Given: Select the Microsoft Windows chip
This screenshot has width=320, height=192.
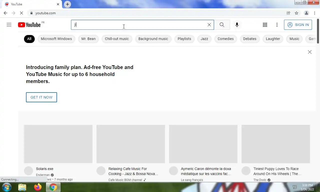Looking at the screenshot, I should (56, 39).
